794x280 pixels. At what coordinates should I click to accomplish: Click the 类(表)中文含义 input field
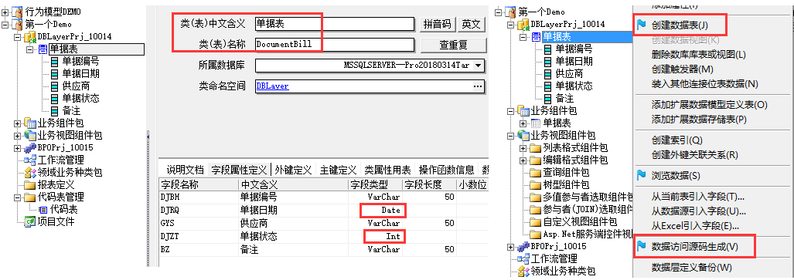(335, 24)
